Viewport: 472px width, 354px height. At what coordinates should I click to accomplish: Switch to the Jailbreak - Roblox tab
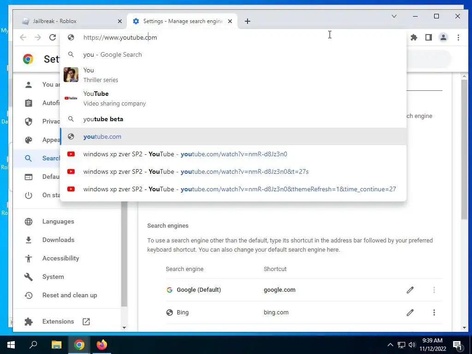(70, 21)
